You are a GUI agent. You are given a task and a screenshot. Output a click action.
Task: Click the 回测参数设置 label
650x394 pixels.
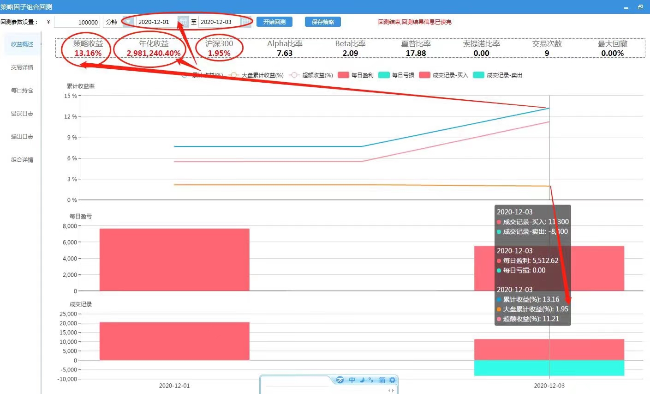click(19, 22)
